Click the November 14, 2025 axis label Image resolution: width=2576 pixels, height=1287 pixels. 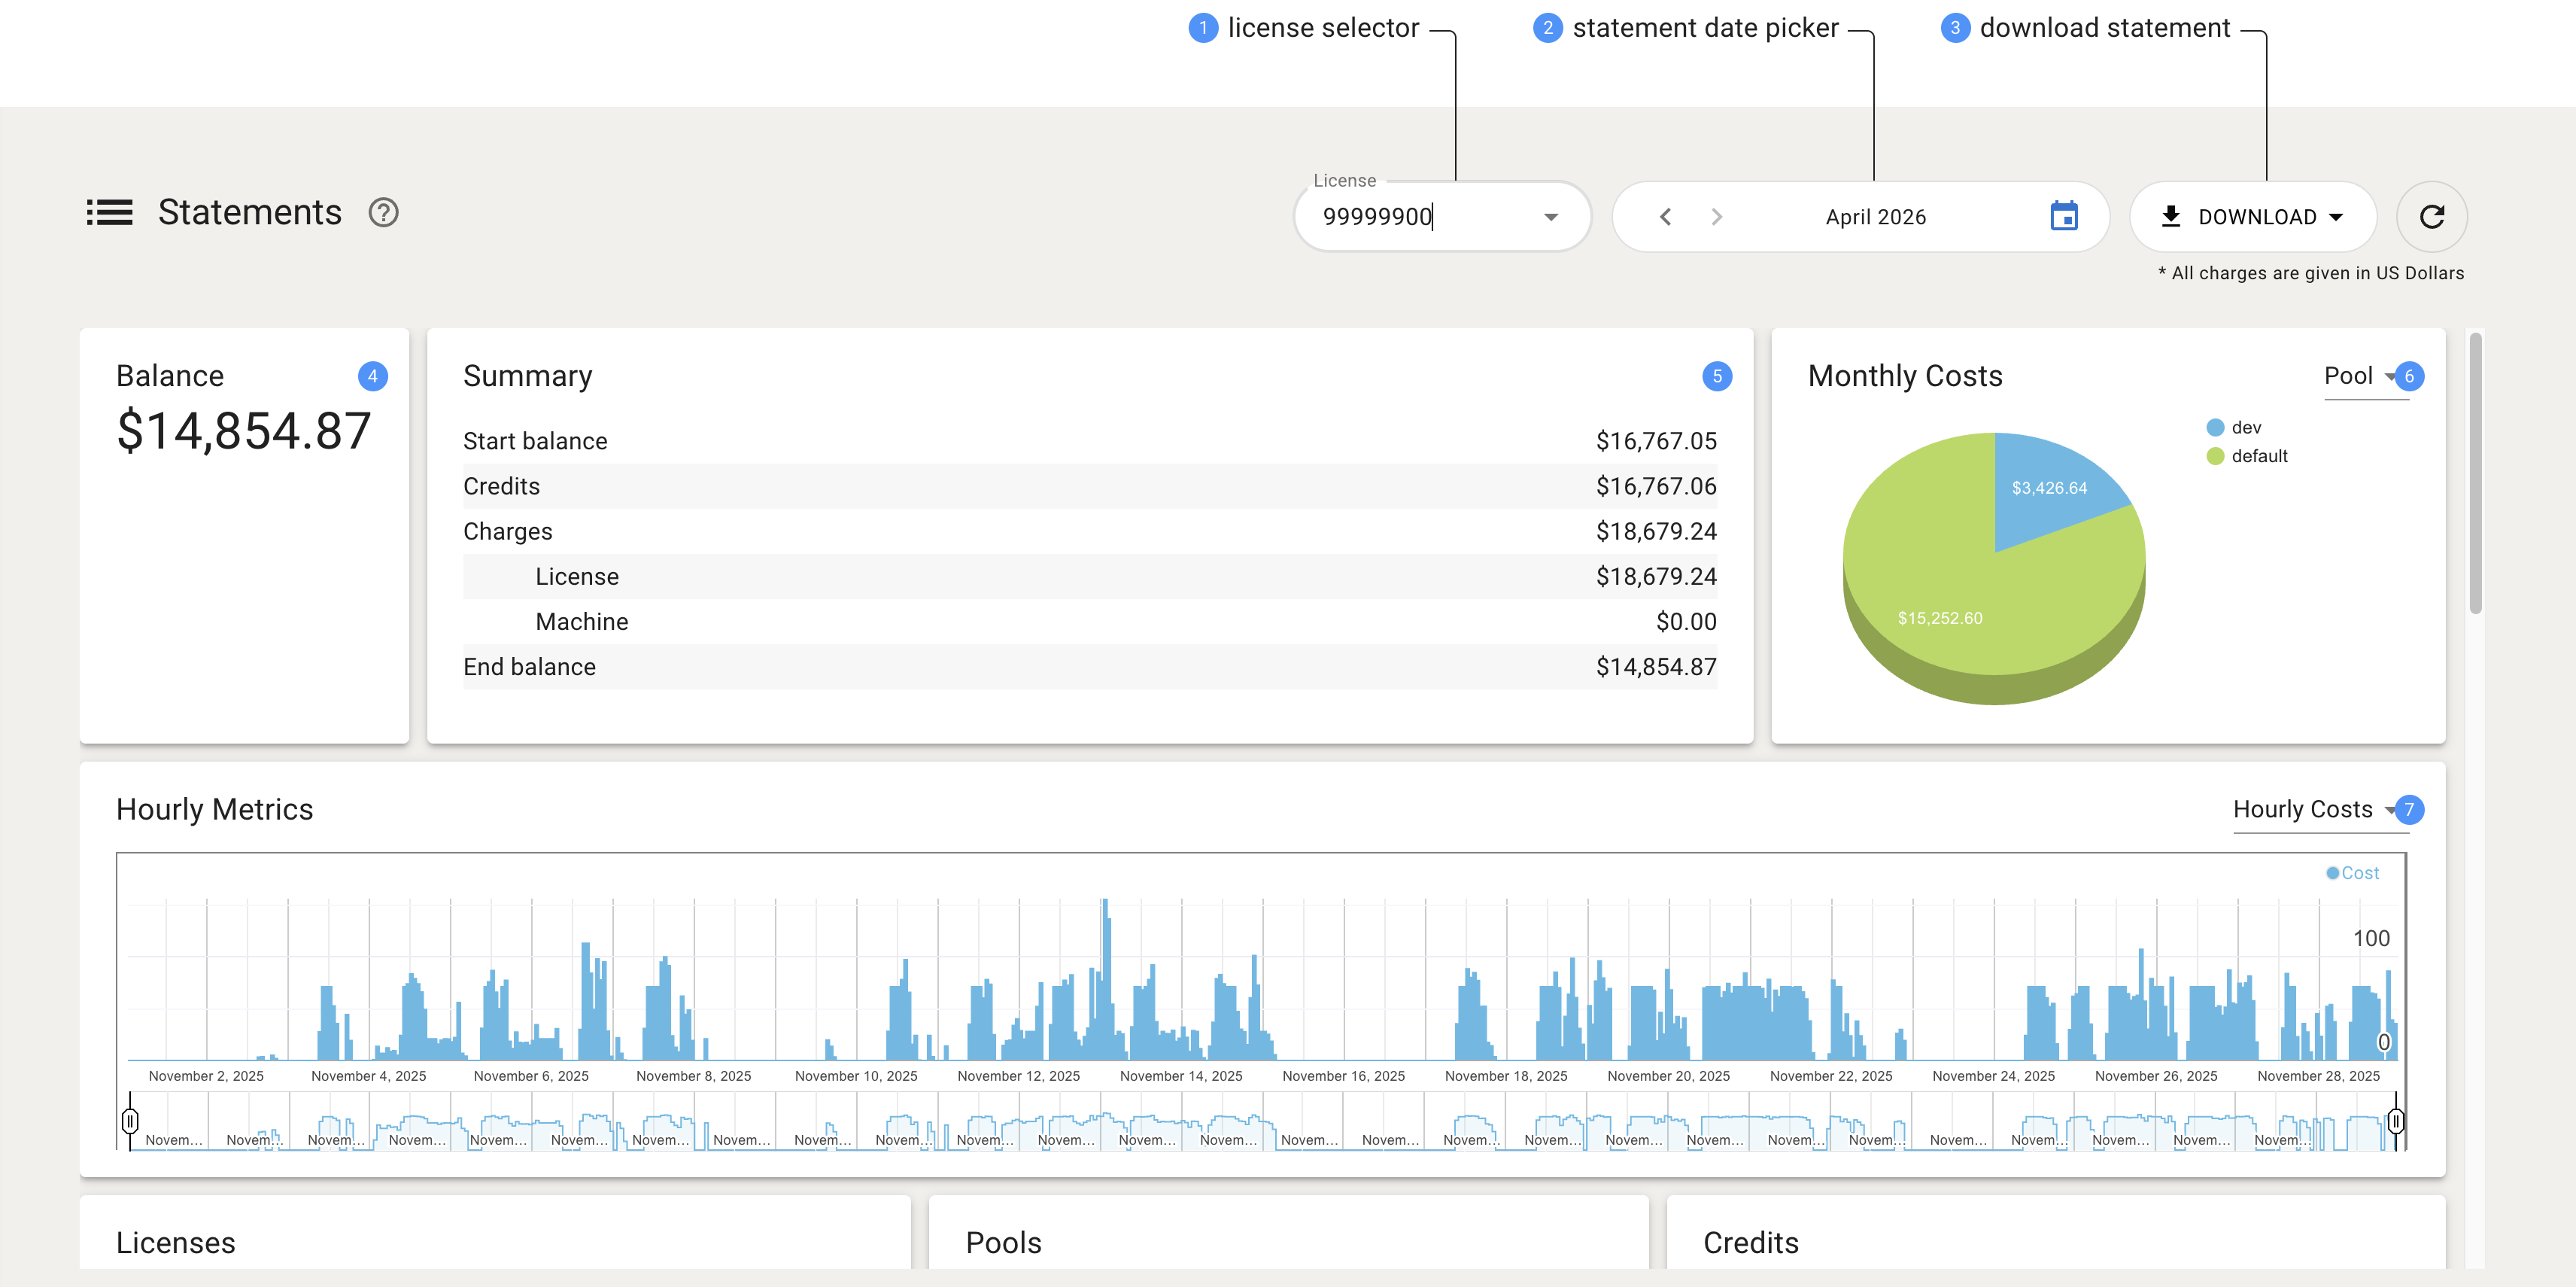(1181, 1076)
